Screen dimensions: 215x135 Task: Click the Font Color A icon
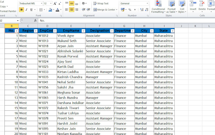[x=58, y=9]
